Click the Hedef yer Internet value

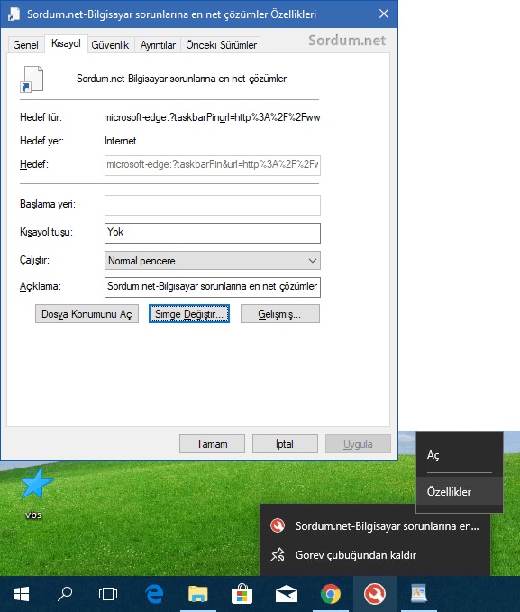click(121, 141)
